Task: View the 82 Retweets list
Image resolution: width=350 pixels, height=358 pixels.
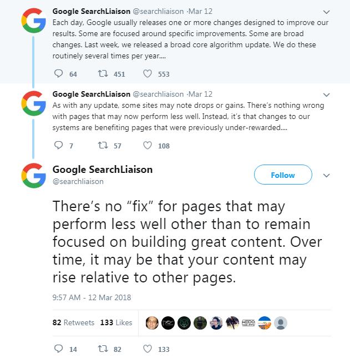Action: tap(73, 322)
